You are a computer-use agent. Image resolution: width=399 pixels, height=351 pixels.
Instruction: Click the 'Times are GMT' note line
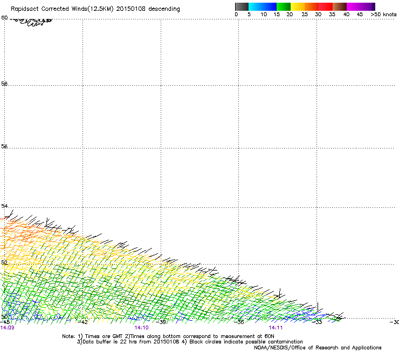pos(168,336)
